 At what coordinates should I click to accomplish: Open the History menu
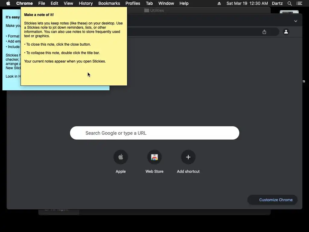click(86, 3)
